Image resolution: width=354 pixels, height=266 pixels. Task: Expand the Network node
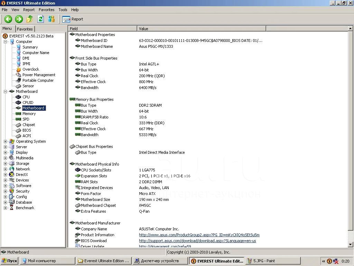click(x=5, y=169)
